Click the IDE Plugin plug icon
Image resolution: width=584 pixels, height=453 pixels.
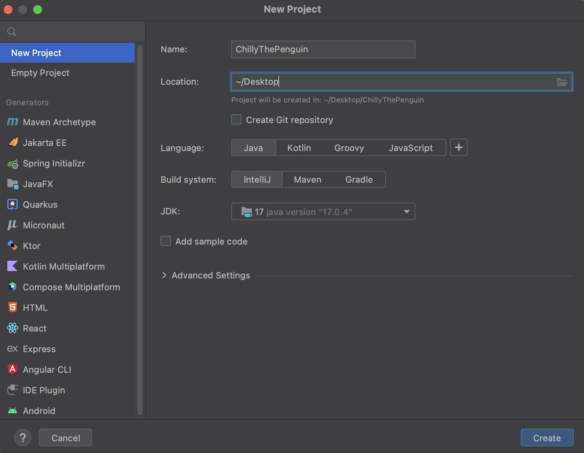[x=13, y=390]
